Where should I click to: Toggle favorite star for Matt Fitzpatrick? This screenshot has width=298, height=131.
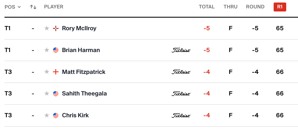[47, 72]
